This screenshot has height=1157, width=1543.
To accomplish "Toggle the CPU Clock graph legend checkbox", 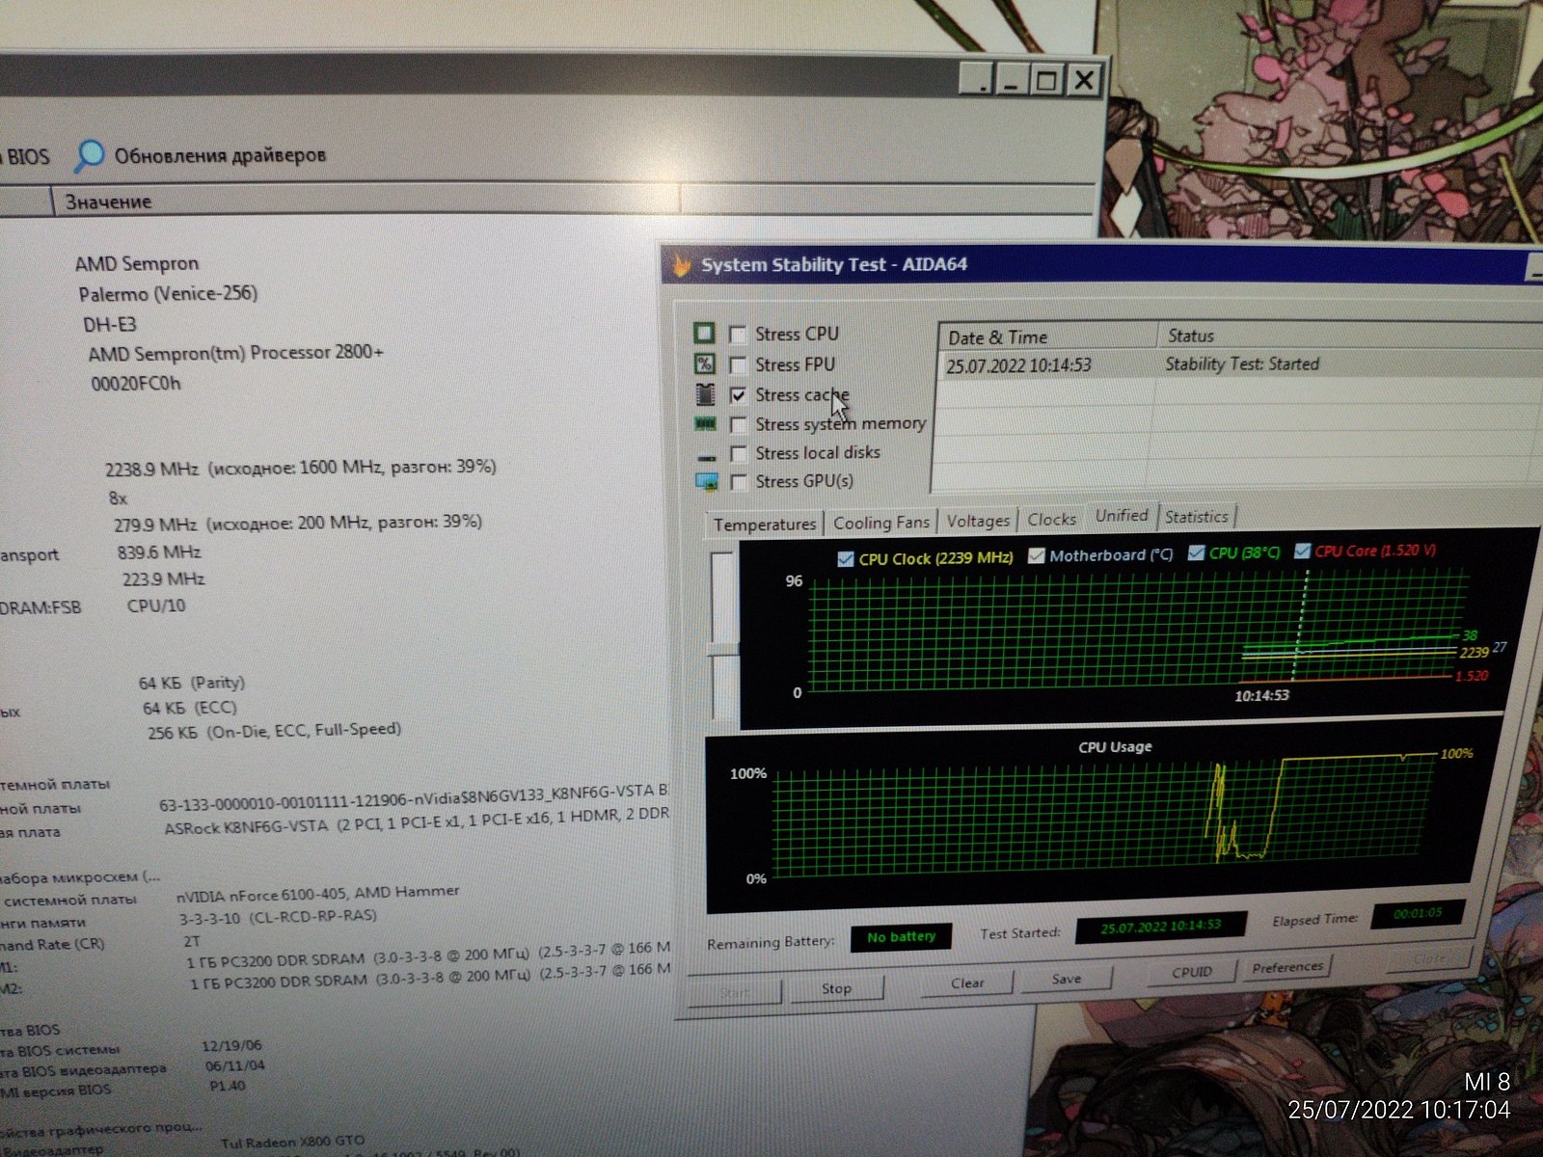I will (846, 559).
